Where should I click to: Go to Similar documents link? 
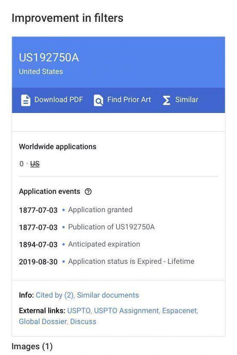[x=108, y=295]
